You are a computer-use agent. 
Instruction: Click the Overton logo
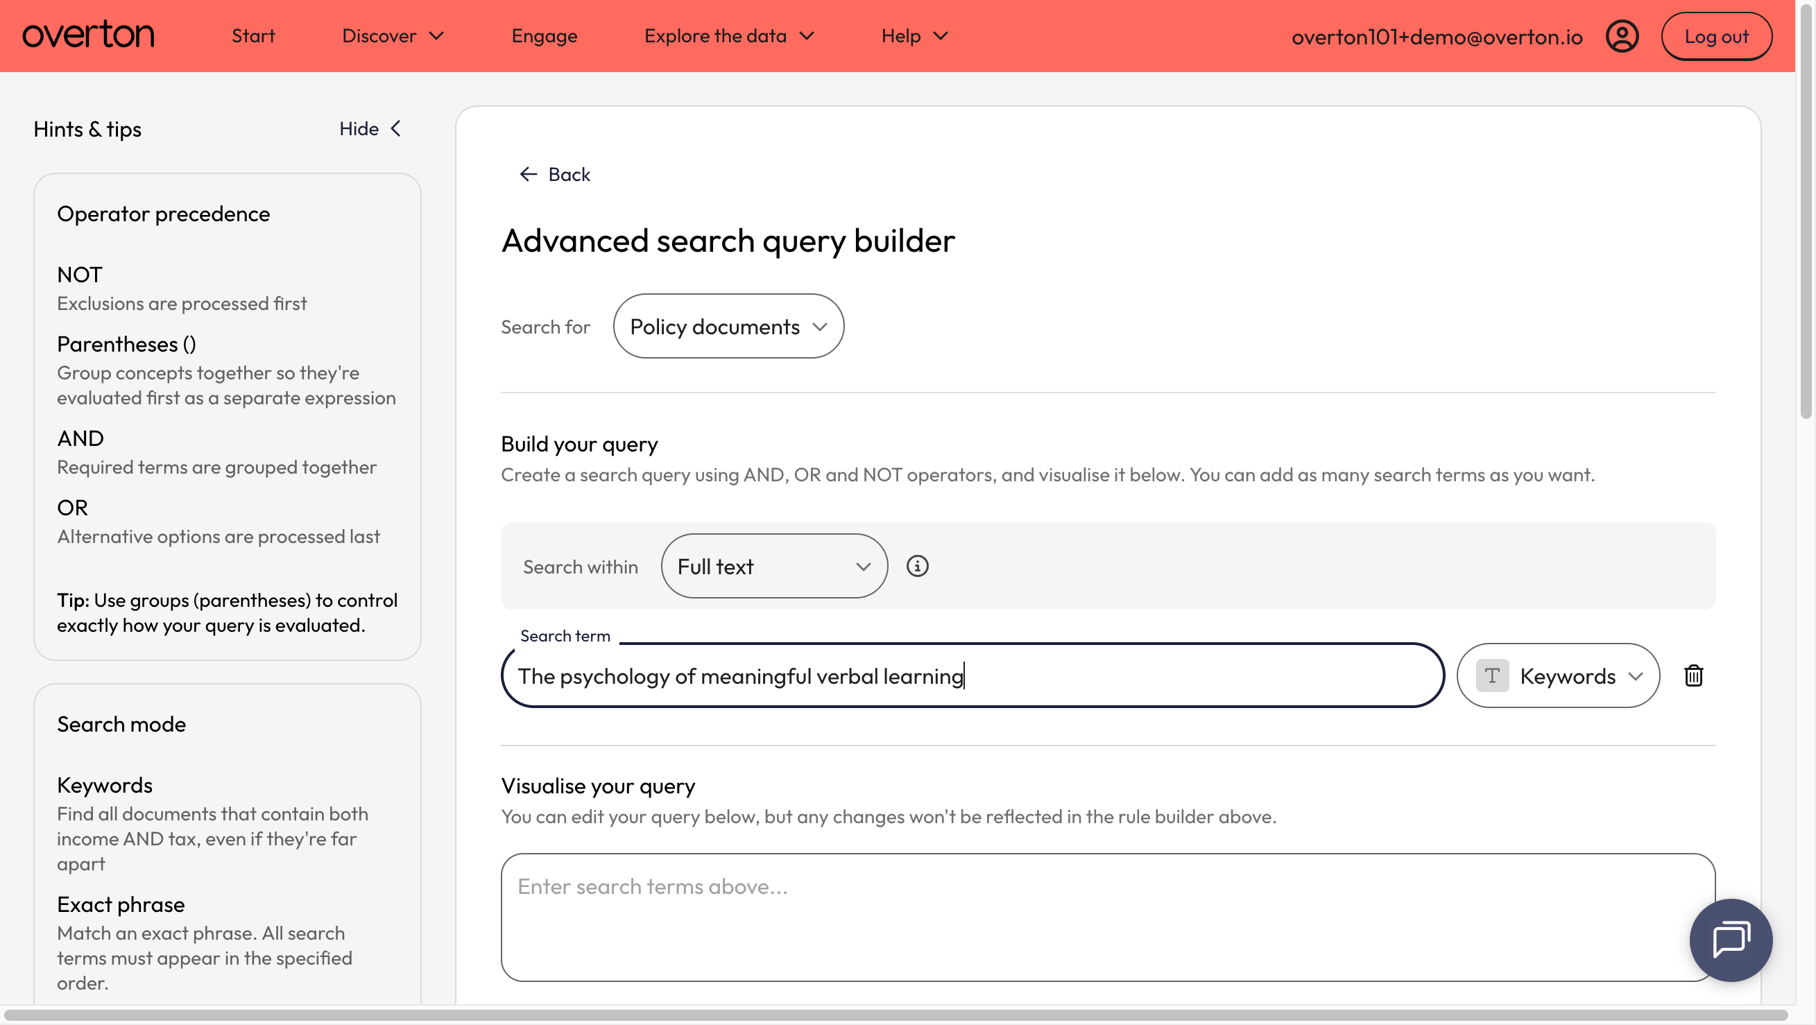click(88, 35)
